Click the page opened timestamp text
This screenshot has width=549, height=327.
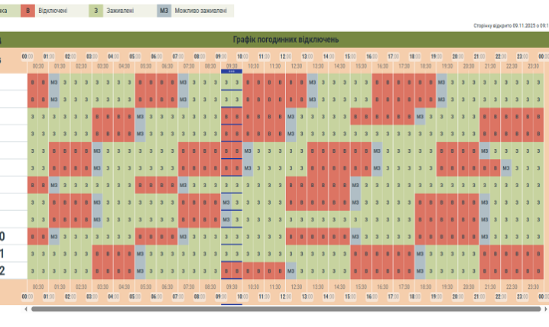click(x=511, y=25)
